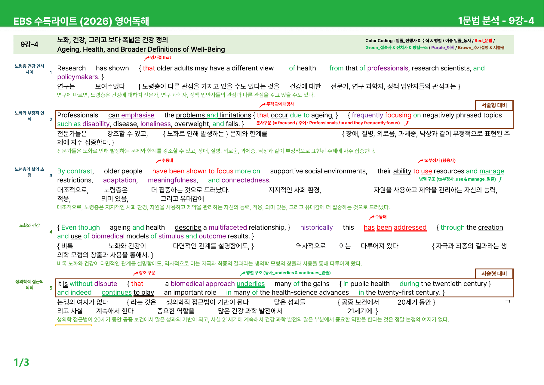
Task: Click the purple word 'professionals' in sentence 1
Action: tap(388, 68)
